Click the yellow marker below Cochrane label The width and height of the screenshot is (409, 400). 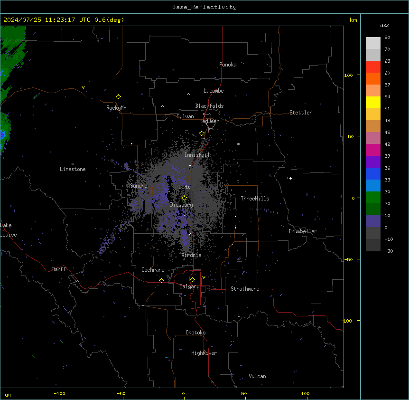pos(161,280)
